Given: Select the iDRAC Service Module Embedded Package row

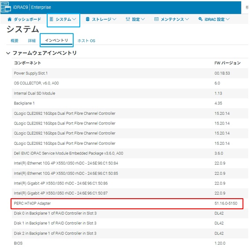Looking at the screenshot, I should tap(130, 153).
